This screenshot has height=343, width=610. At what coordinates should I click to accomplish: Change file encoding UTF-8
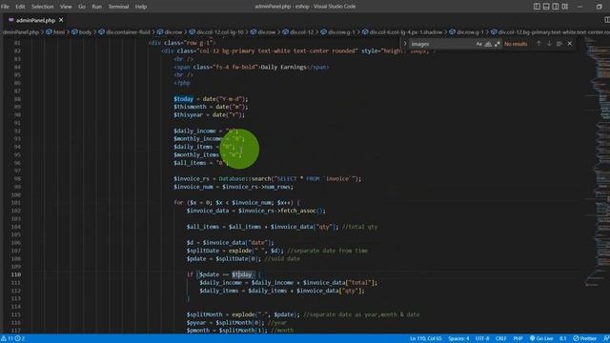click(482, 339)
